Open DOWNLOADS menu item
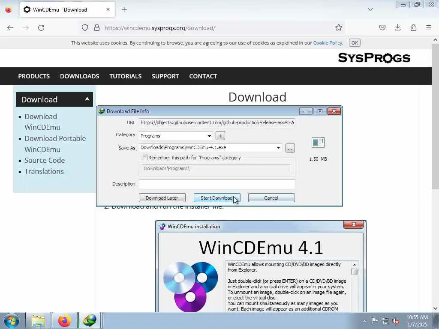This screenshot has height=329, width=439. pyautogui.click(x=79, y=76)
